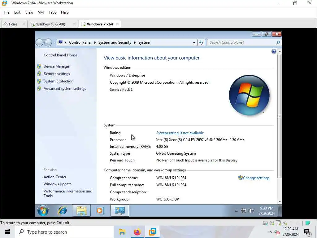The image size is (317, 238).
Task: Click the address bar refresh icon
Action: 201,42
